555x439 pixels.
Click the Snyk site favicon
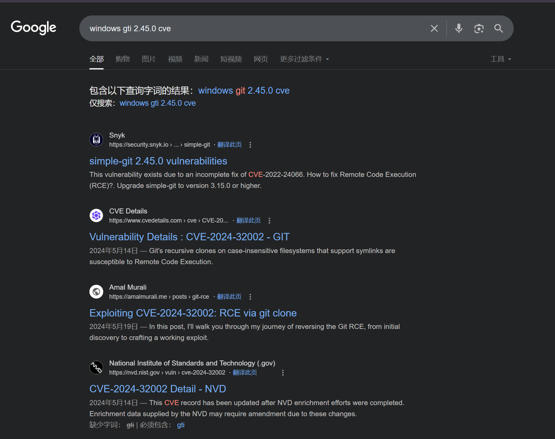96,140
